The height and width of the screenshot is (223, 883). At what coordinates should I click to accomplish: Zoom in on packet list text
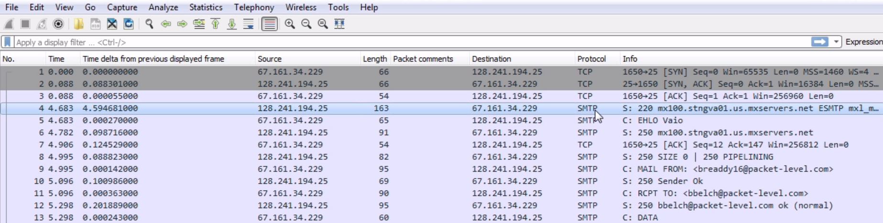pos(290,24)
